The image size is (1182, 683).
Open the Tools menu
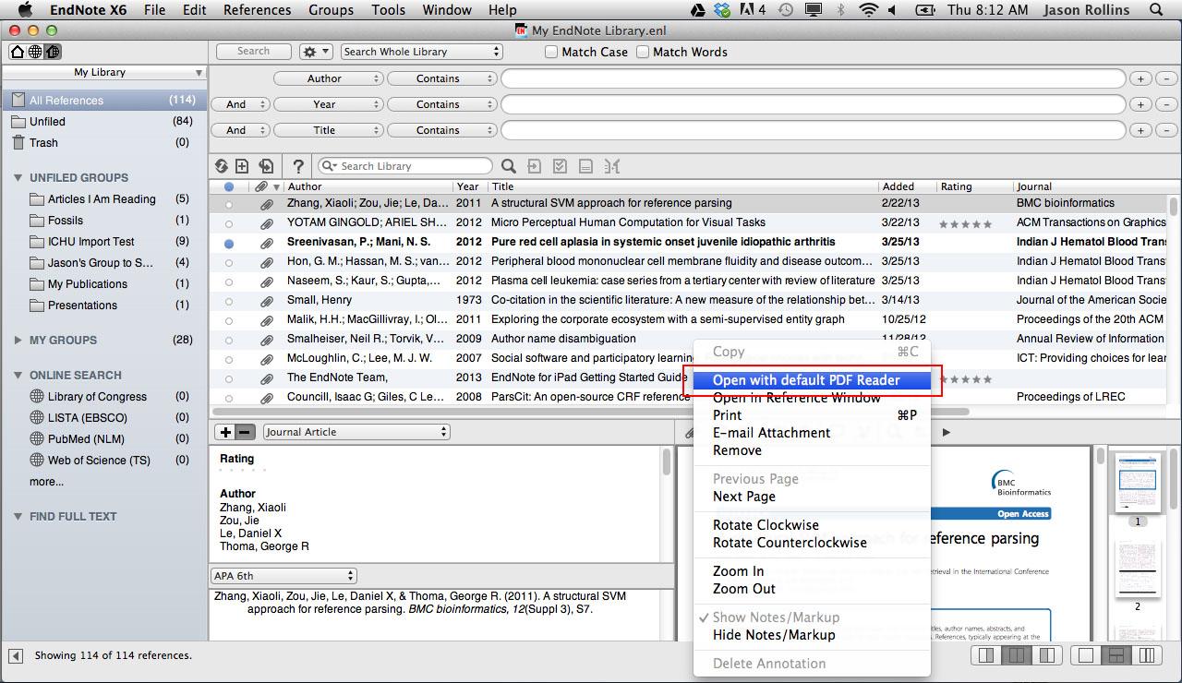[x=388, y=10]
